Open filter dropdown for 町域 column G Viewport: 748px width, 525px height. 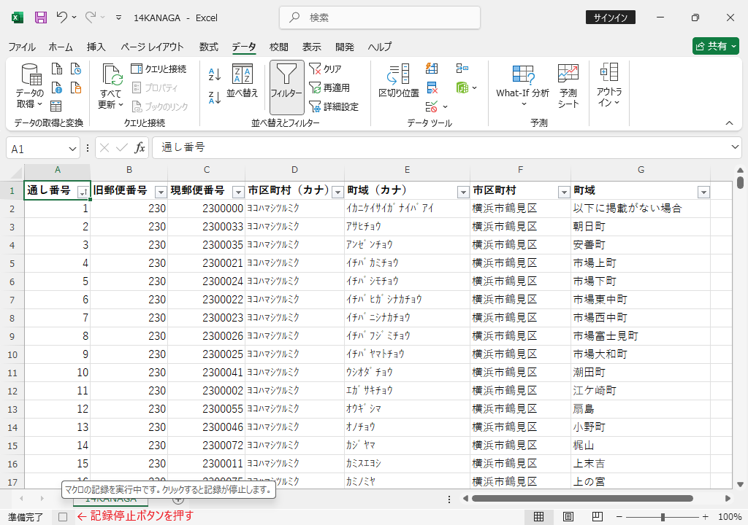tap(703, 192)
